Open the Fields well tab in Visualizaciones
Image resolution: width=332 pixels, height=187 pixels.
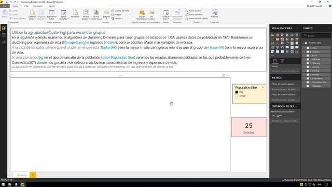275,61
